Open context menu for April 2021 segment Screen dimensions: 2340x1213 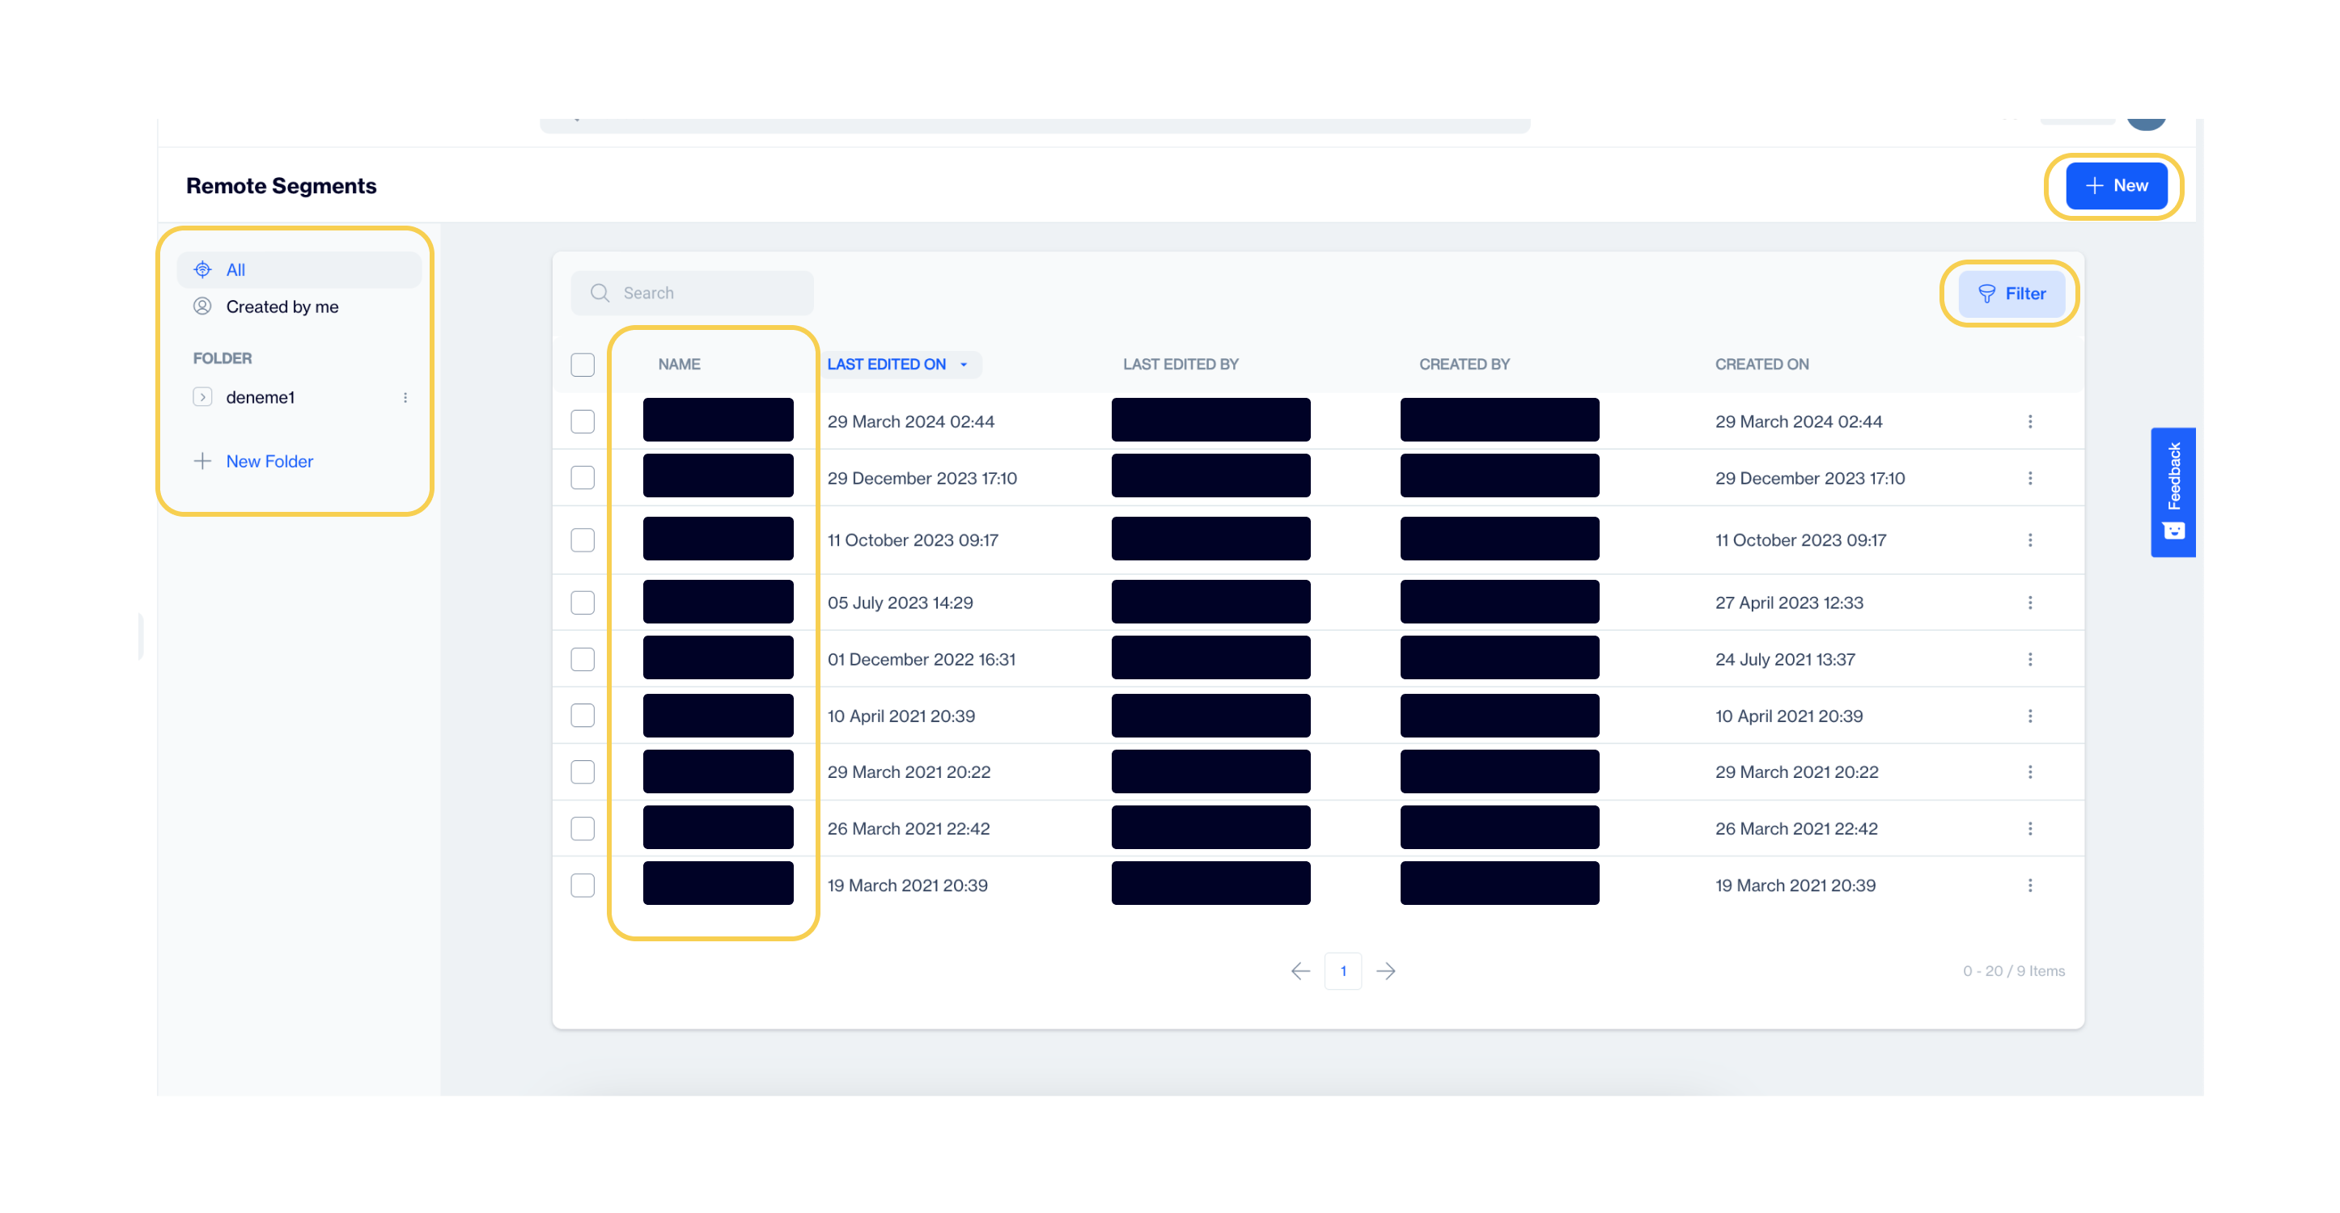[x=2030, y=715]
